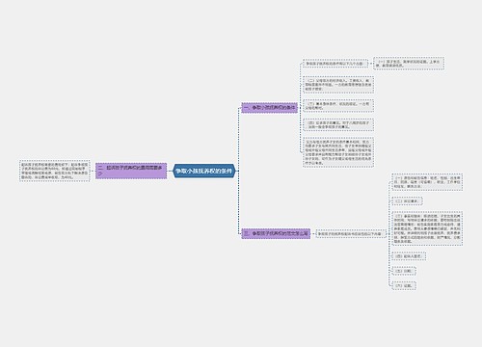
Task: Select the subnode 争取孩子抚养权的条件有以下几个方面
Action: pyautogui.click(x=335, y=64)
